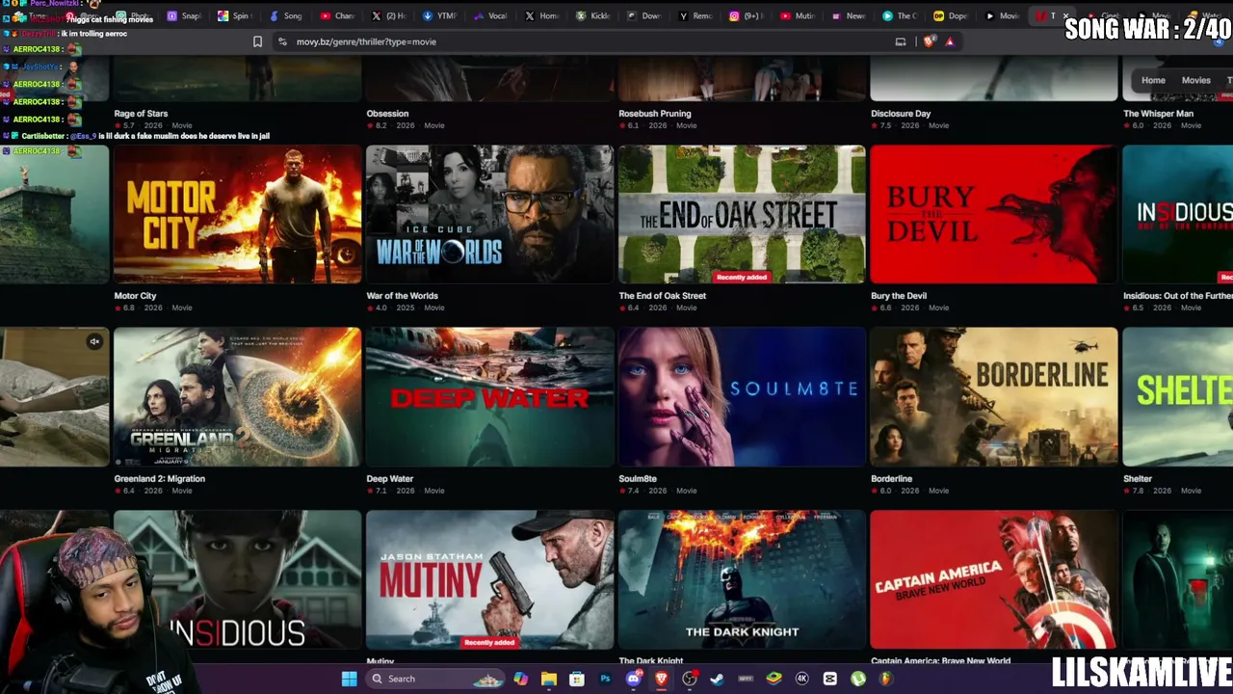Viewport: 1233px width, 694px height.
Task: Open the Motor City poster
Action: click(238, 214)
